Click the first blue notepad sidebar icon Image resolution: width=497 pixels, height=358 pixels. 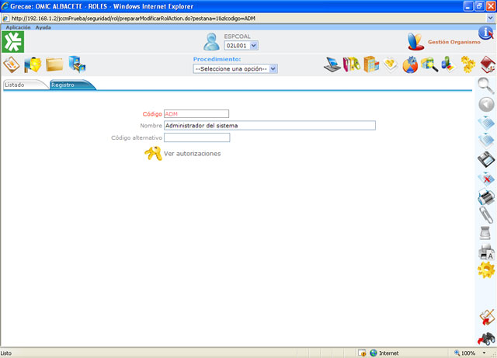pos(486,123)
